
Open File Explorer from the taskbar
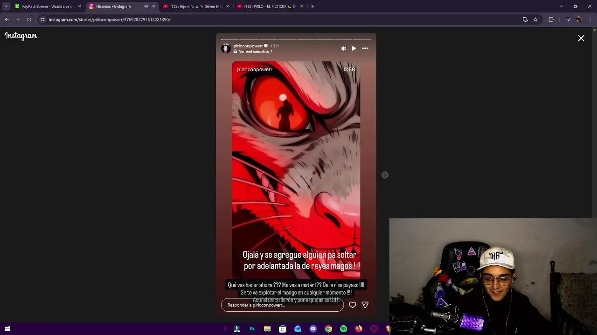[x=267, y=329]
